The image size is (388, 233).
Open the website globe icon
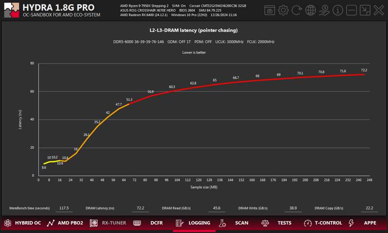311,11
